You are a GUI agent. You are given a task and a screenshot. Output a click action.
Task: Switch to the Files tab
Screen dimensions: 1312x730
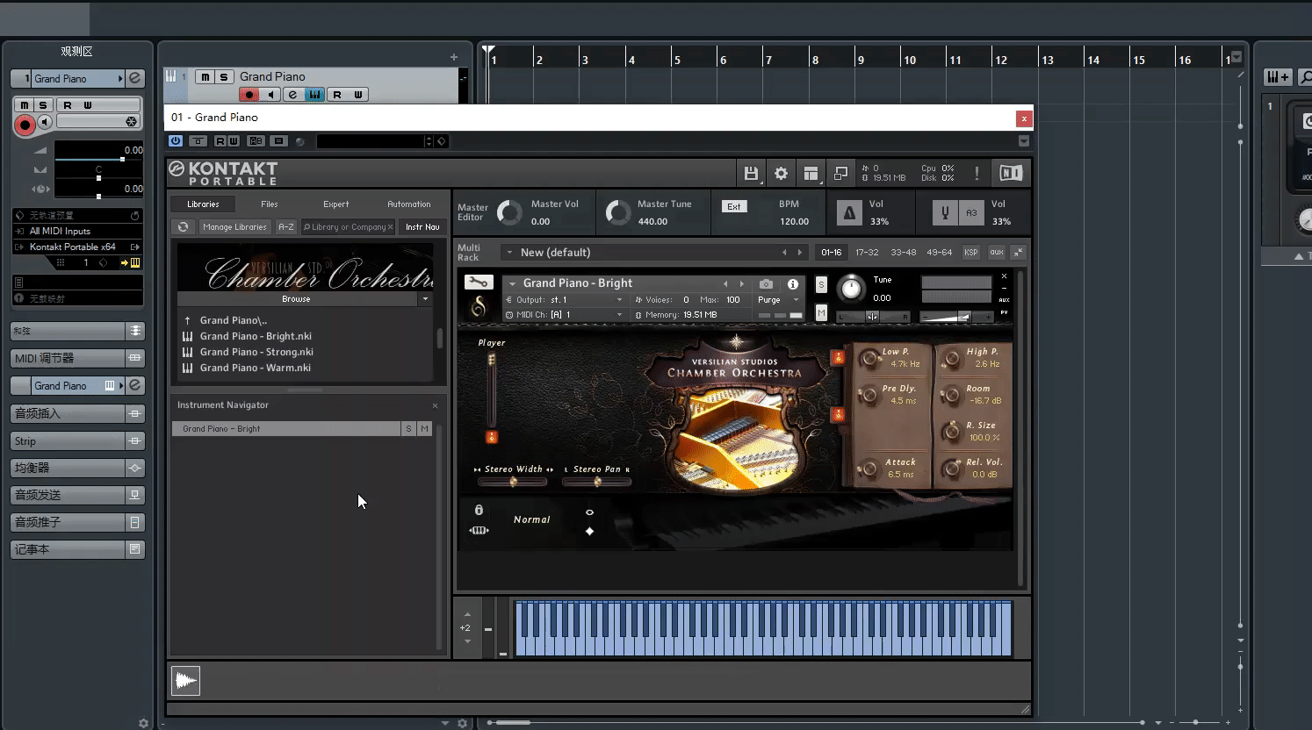pos(270,204)
